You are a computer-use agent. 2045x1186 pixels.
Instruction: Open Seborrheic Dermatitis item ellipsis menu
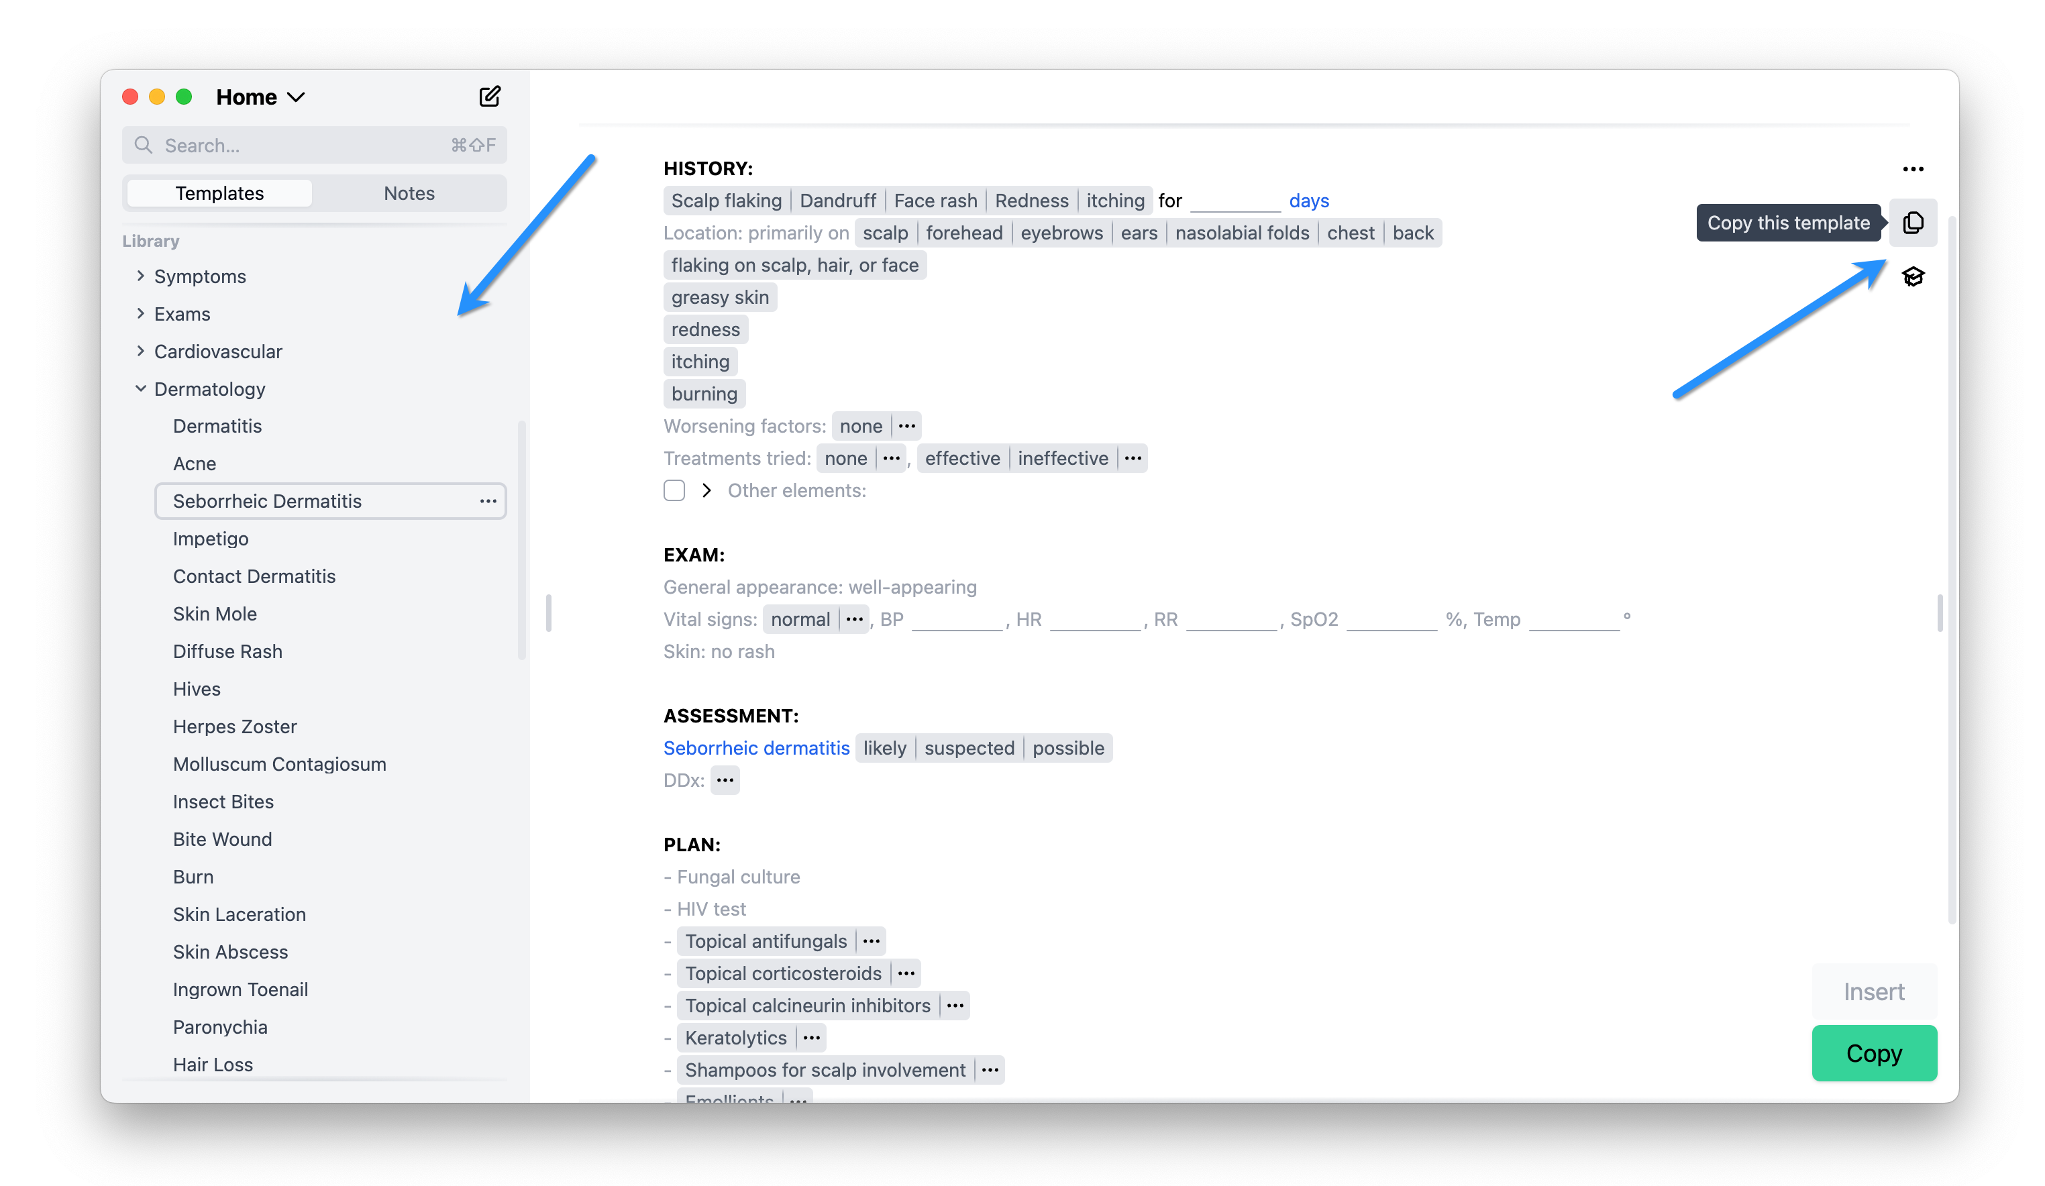(488, 501)
